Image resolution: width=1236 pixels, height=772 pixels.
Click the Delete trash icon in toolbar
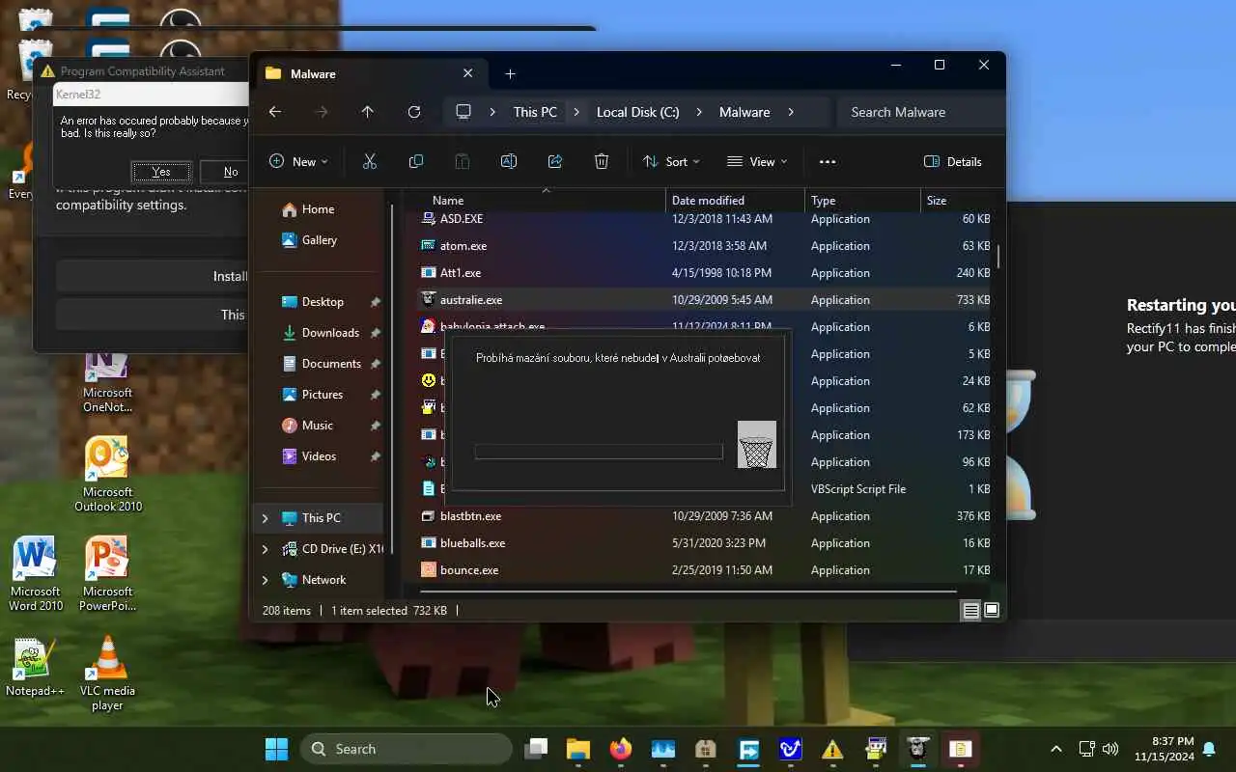click(602, 161)
